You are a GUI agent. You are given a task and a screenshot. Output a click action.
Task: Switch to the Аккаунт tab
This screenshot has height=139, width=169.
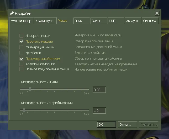(133, 21)
